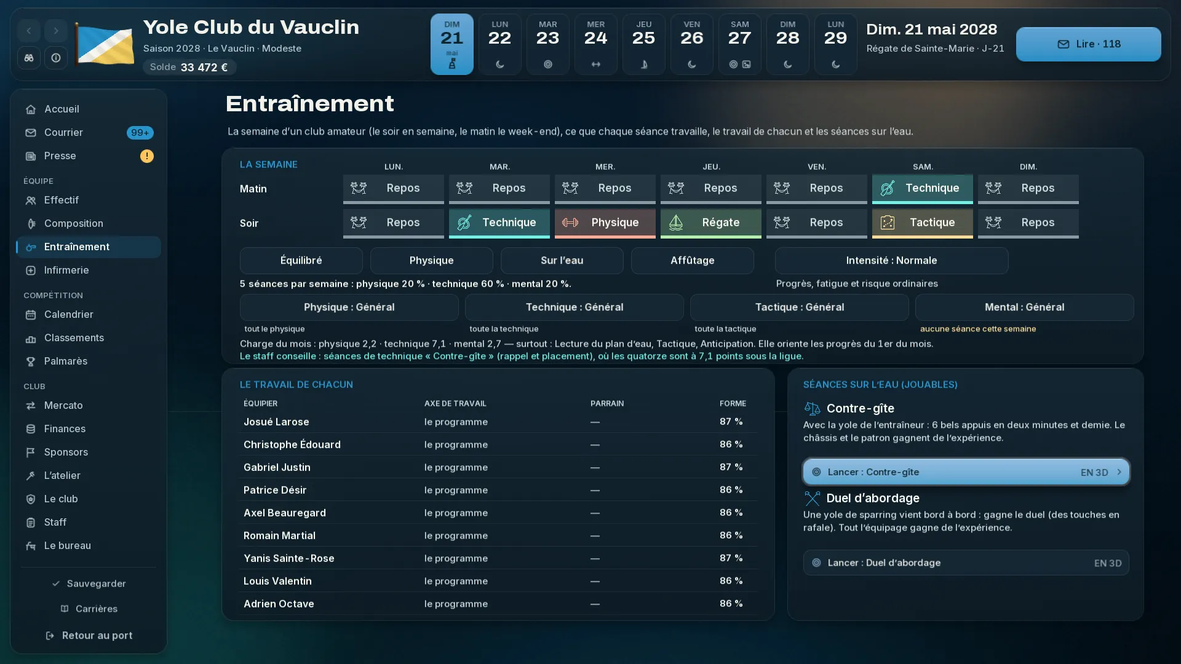
Task: Click the club flag emblem
Action: tap(105, 44)
